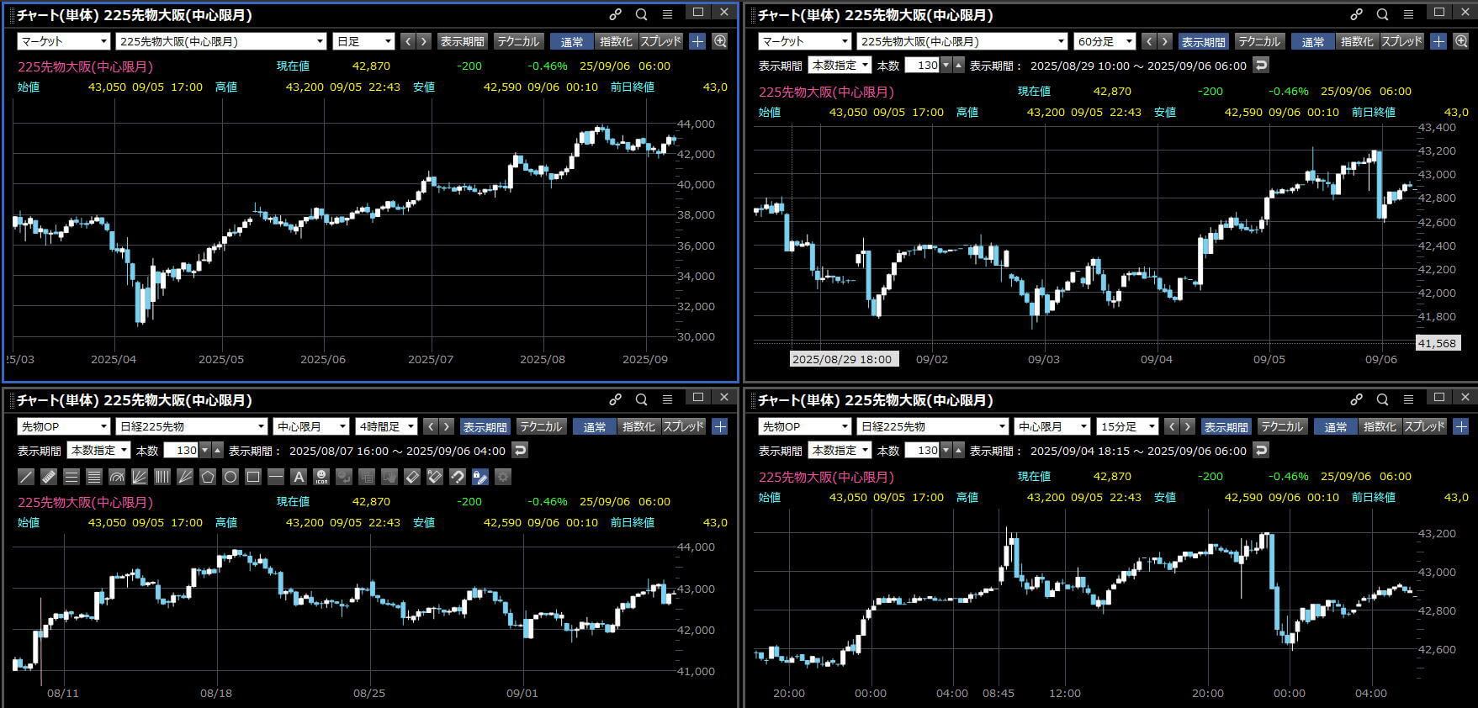Viewport: 1478px width, 708px height.
Task: Select the trend line drawing tool
Action: tap(27, 477)
